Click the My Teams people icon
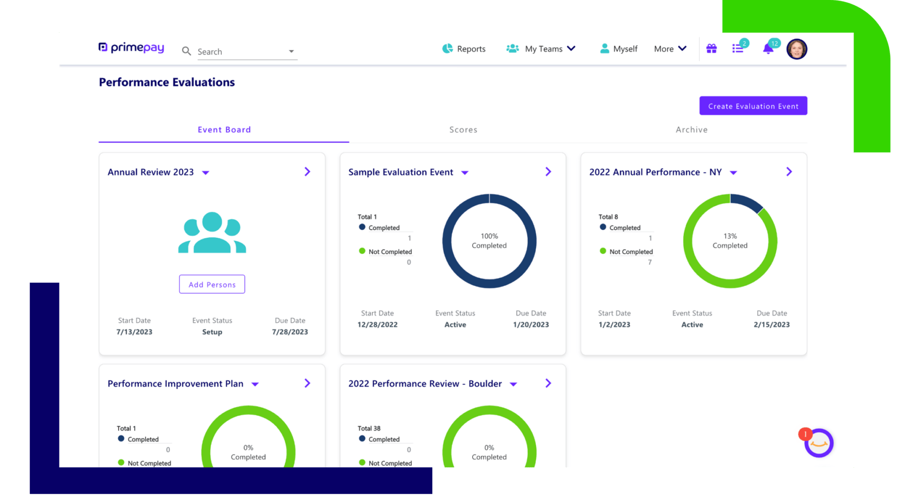Image resolution: width=913 pixels, height=500 pixels. coord(513,49)
